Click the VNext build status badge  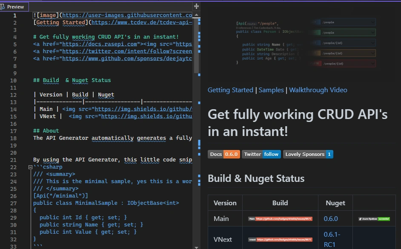click(280, 240)
